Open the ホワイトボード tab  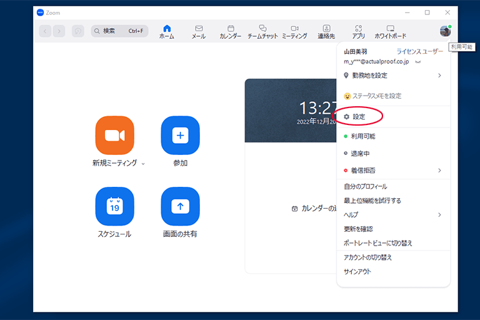pyautogui.click(x=390, y=32)
